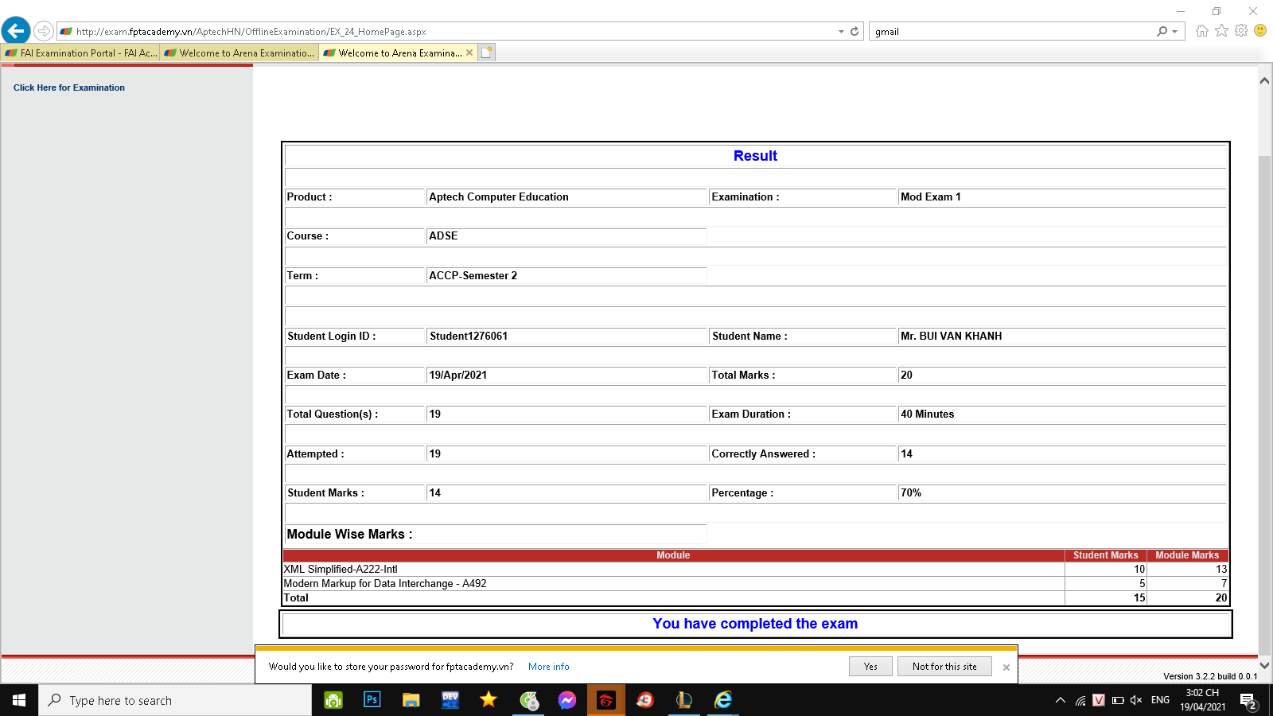The width and height of the screenshot is (1273, 716).
Task: Open the yellow star app on taskbar
Action: click(489, 700)
